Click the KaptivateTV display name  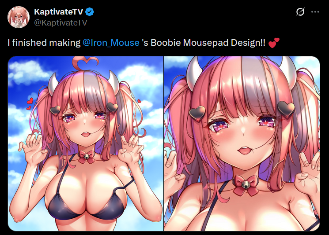[x=59, y=12]
